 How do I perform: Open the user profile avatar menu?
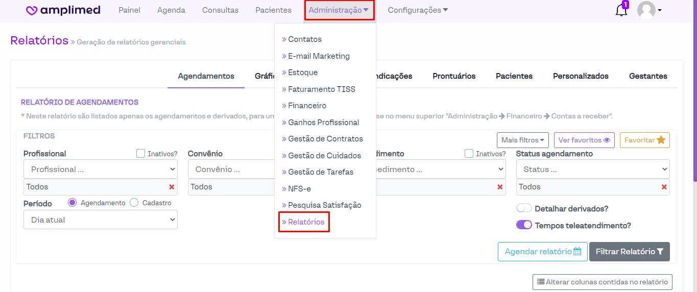648,10
